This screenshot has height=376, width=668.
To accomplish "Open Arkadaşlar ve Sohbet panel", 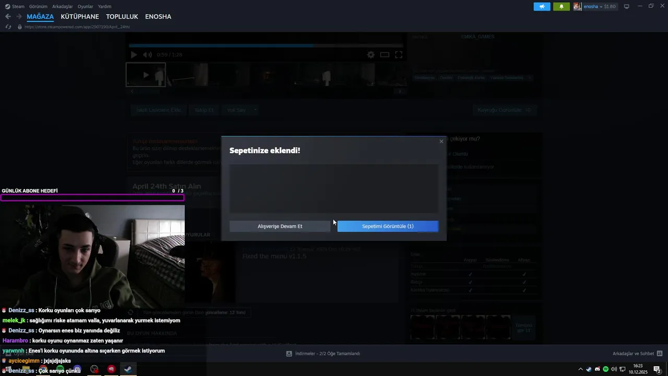I will [633, 354].
